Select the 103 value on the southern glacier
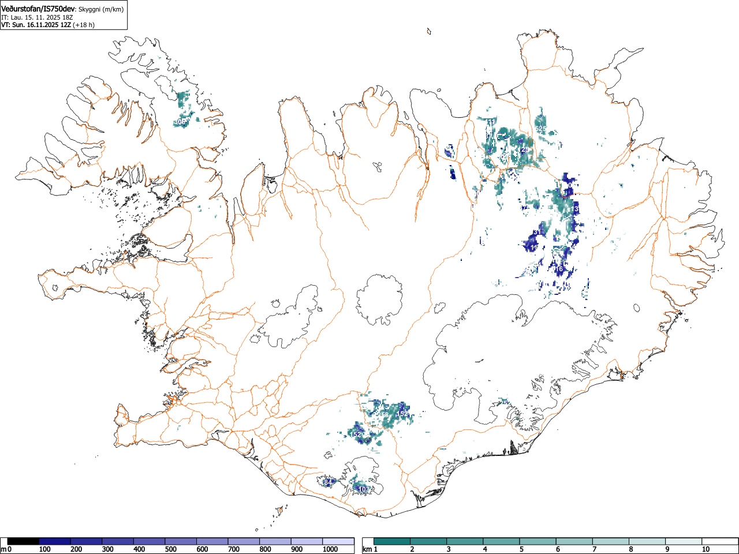Viewport: 739px width, 554px height. click(x=364, y=489)
